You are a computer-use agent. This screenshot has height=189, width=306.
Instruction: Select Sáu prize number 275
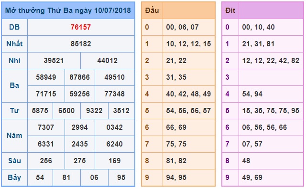tap(80, 161)
